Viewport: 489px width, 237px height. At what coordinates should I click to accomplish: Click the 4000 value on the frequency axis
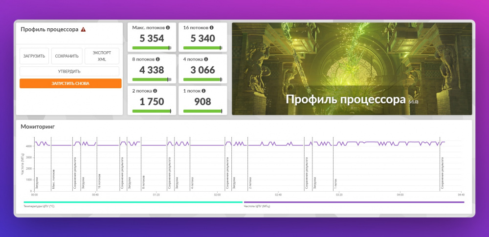coord(29,146)
